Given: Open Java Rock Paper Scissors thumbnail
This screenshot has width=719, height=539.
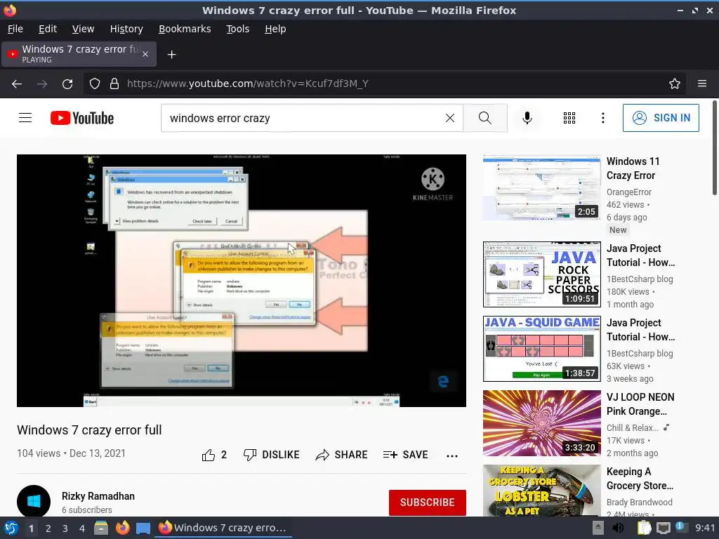Looking at the screenshot, I should tap(541, 274).
